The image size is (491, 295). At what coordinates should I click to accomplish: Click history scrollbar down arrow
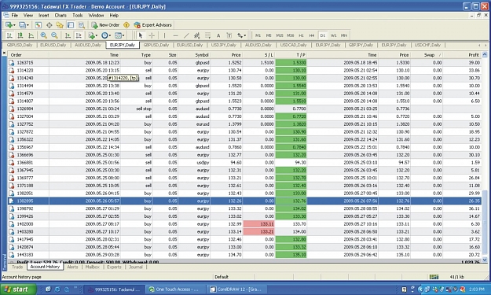tap(485, 260)
